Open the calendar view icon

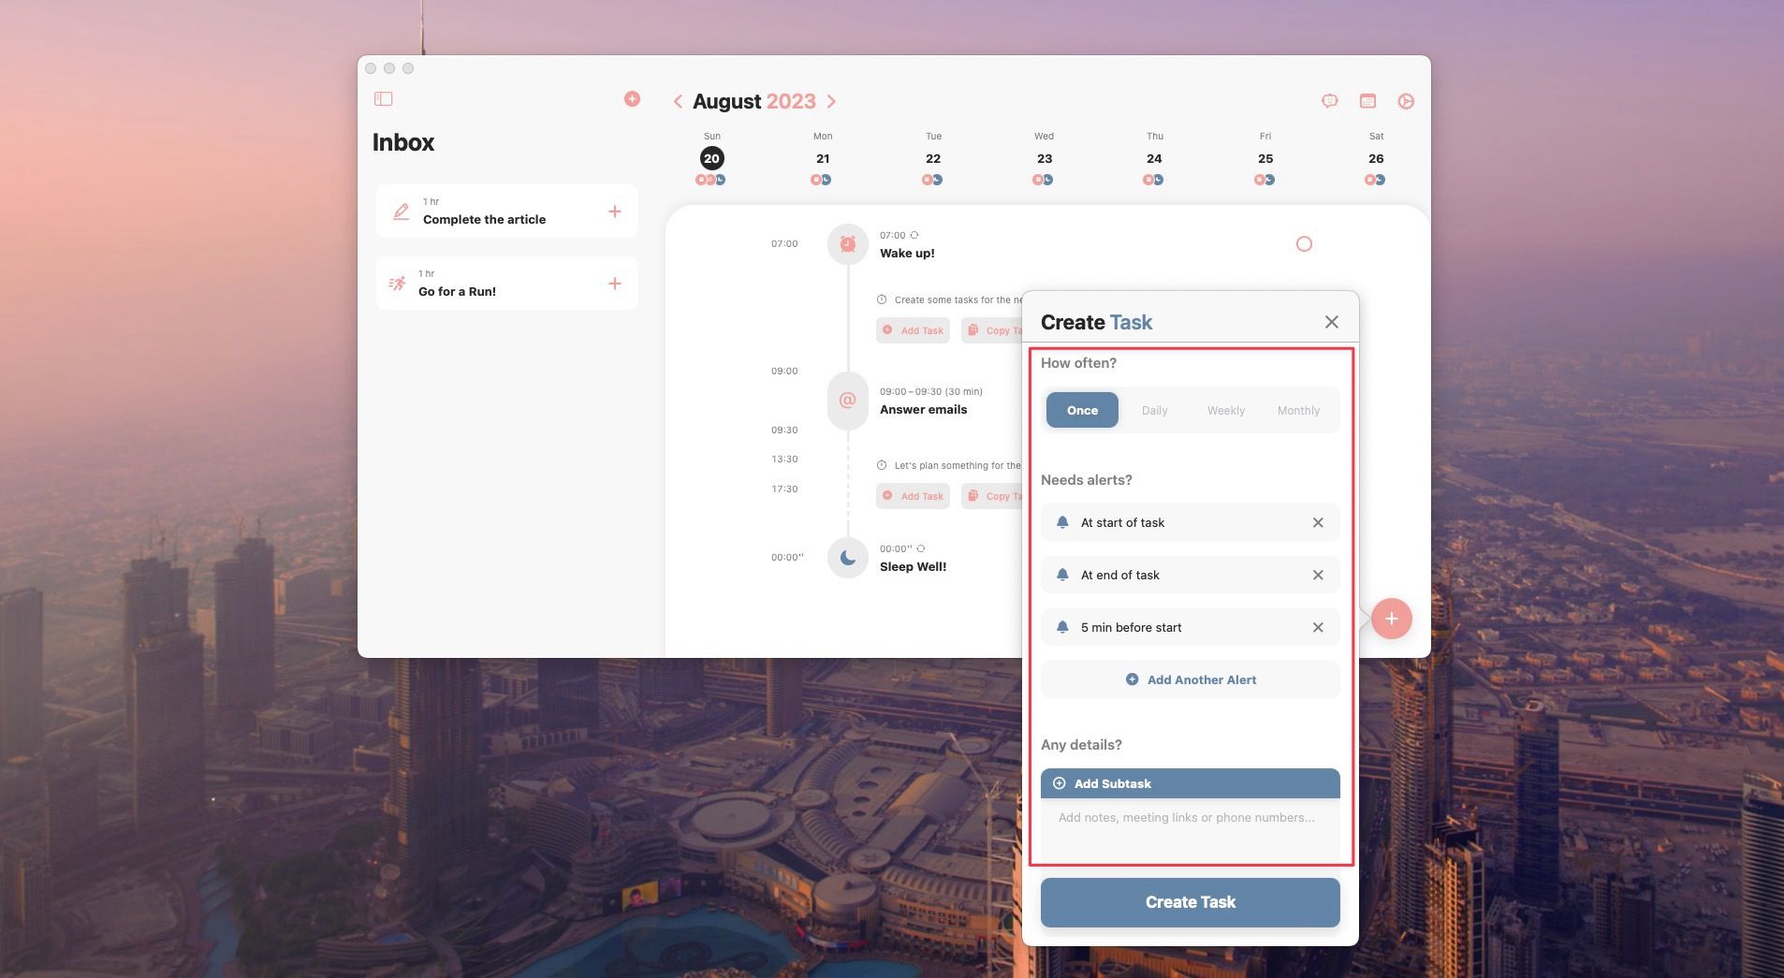click(1367, 101)
